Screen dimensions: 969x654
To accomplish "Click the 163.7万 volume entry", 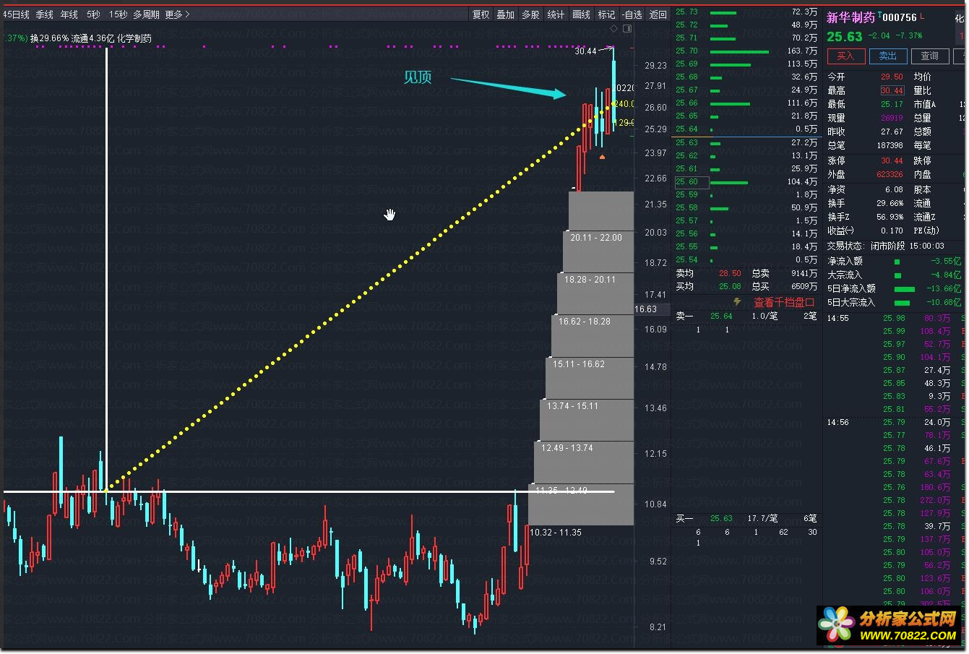I will click(x=802, y=51).
